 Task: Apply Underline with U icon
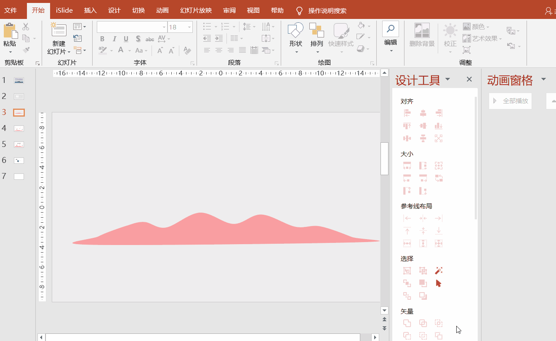pos(126,39)
